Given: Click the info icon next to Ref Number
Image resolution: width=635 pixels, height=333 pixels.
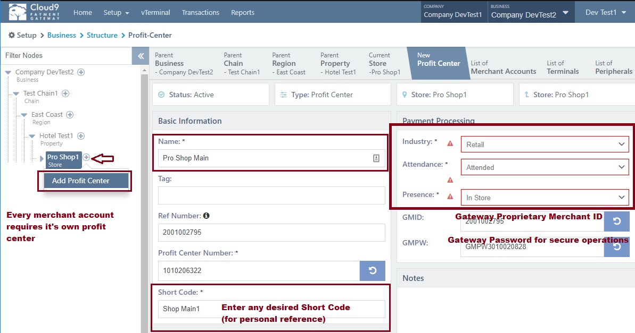Looking at the screenshot, I should pyautogui.click(x=205, y=217).
